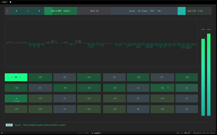Click the teal indicator block beside Load
This screenshot has width=217, height=135.
pyautogui.click(x=182, y=11)
